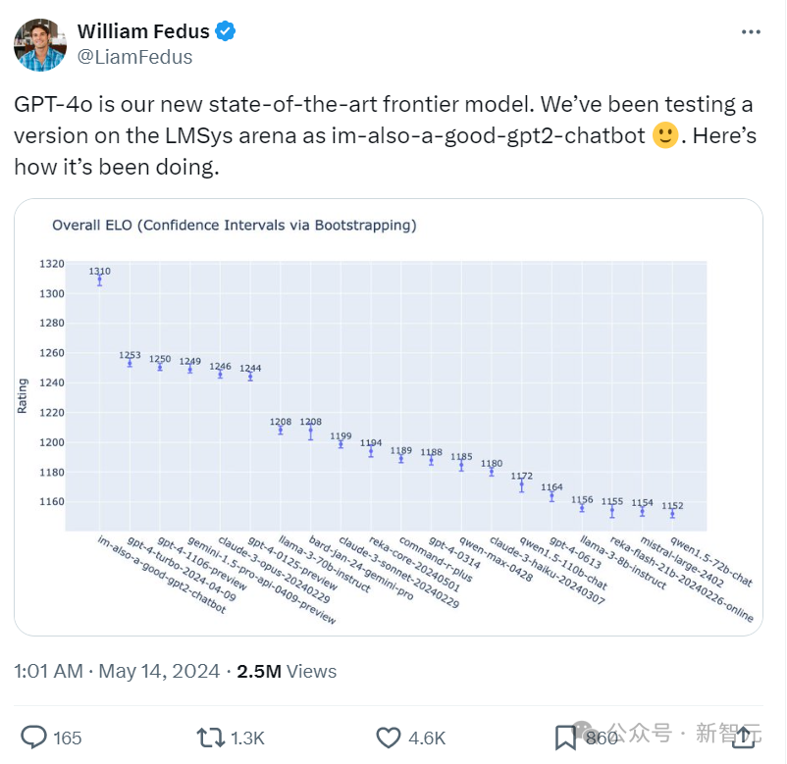Click the 4.6K likes count
This screenshot has width=787, height=764.
(x=427, y=739)
